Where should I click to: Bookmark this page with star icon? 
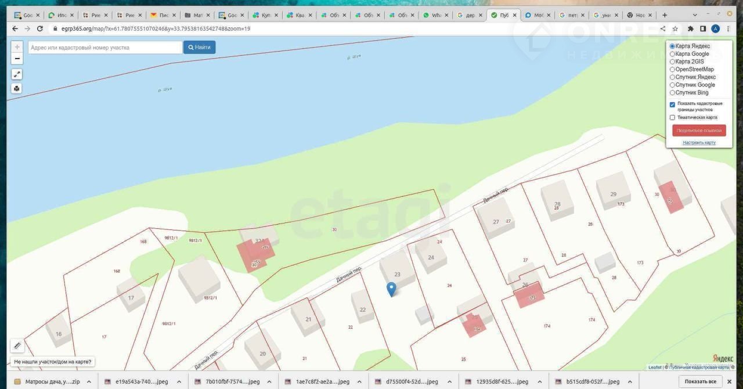tap(675, 28)
